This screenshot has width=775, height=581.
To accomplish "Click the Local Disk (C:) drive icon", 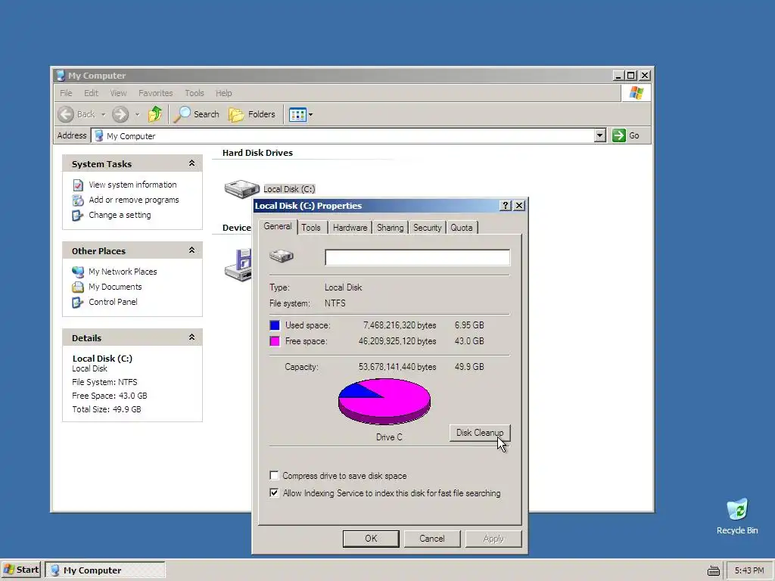I will 242,188.
